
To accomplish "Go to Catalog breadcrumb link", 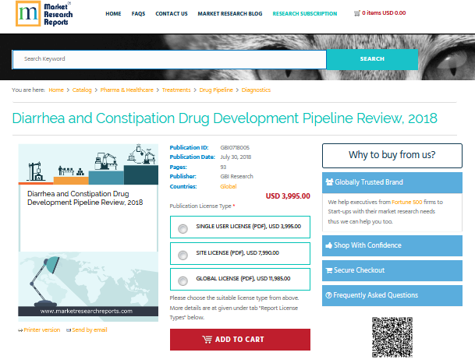I will tap(82, 90).
